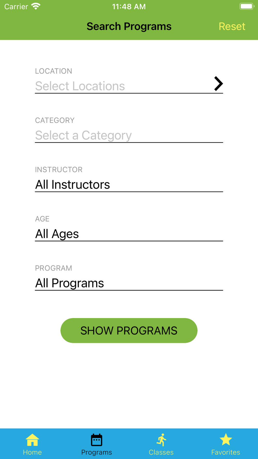Tap the Select Locations field

tap(129, 86)
